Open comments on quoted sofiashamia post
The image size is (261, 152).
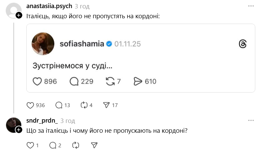[x=74, y=81]
